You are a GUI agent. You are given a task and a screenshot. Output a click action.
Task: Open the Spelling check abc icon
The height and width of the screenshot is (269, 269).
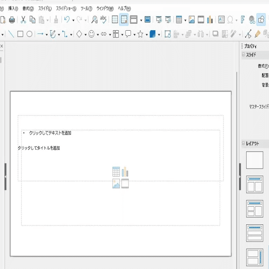pyautogui.click(x=103, y=20)
